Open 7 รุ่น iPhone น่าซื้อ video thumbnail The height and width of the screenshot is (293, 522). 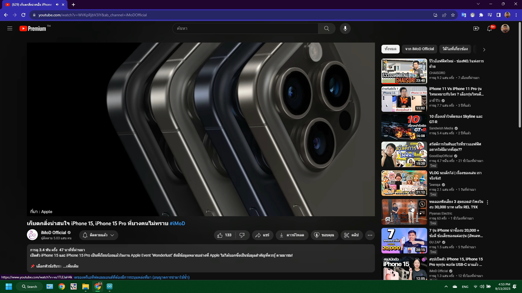(x=404, y=241)
